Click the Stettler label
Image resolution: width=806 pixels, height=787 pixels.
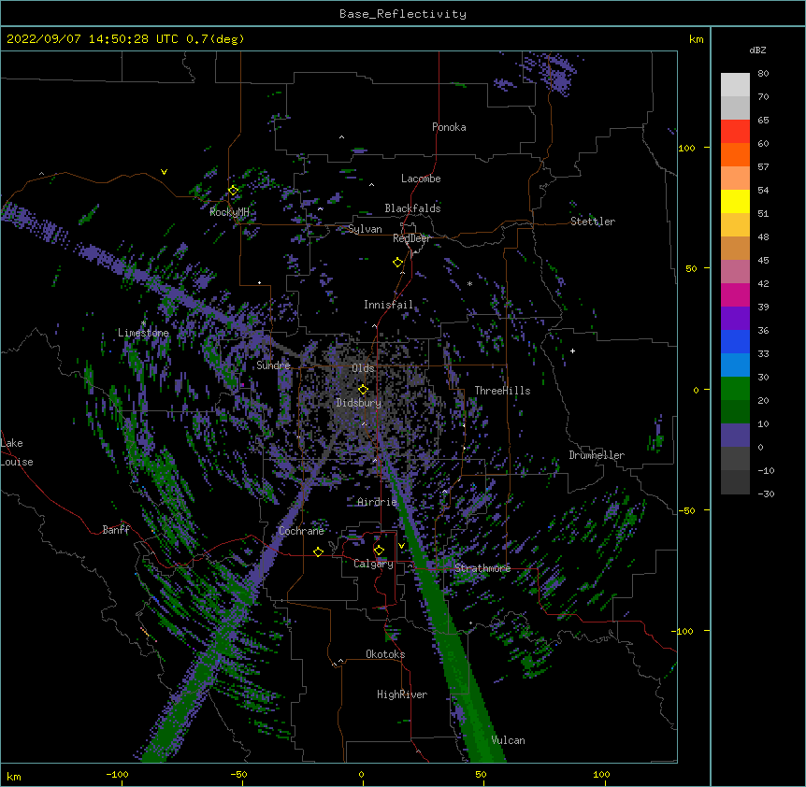pyautogui.click(x=593, y=222)
